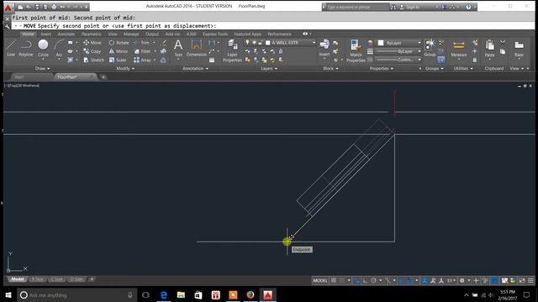
Task: Click the Cortana Ask me anything box
Action: tap(77, 294)
